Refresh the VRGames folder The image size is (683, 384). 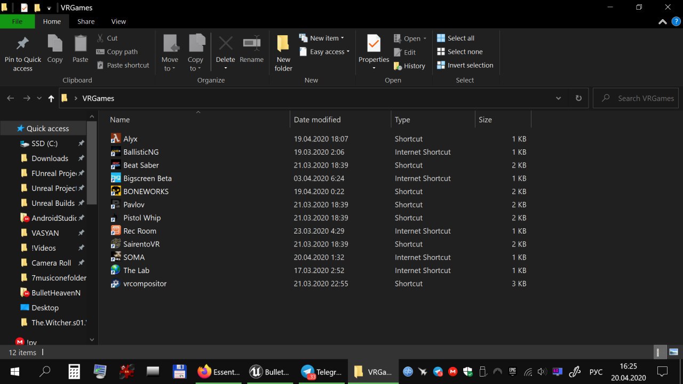click(578, 98)
